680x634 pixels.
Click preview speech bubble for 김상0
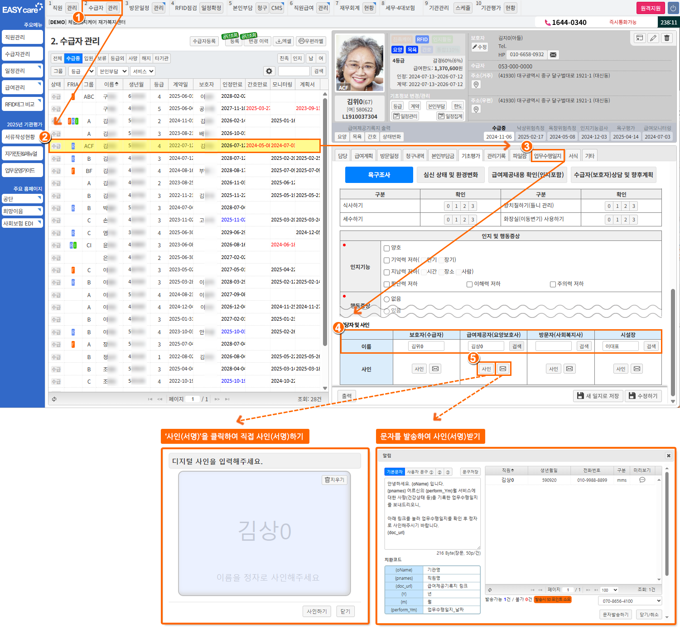(x=642, y=480)
